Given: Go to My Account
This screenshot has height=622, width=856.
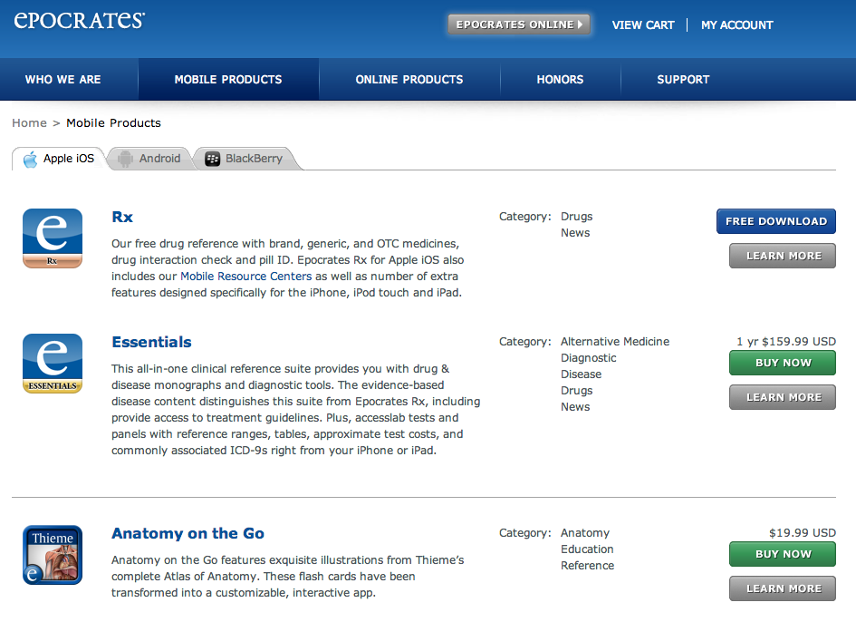Looking at the screenshot, I should tap(737, 25).
